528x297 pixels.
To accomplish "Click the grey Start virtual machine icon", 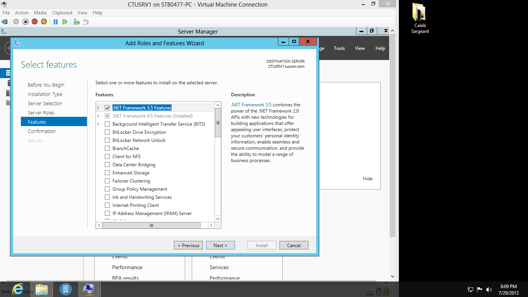I will pyautogui.click(x=16, y=22).
